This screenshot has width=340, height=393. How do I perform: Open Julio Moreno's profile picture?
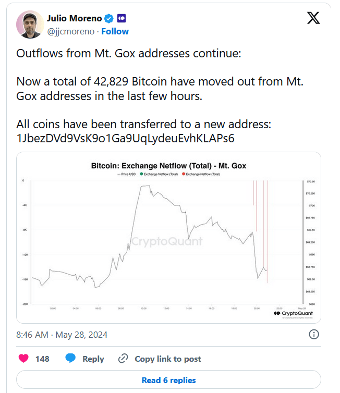click(x=30, y=24)
